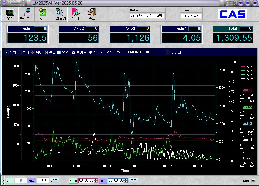Click the Axle3 yellow counter box

pyautogui.click(x=143, y=28)
